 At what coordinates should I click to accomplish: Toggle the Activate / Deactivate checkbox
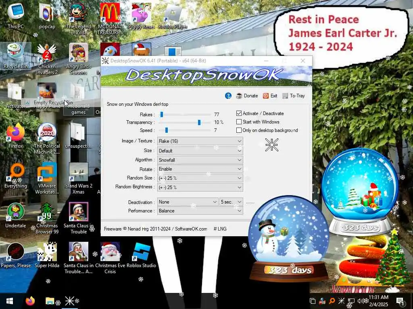[239, 113]
